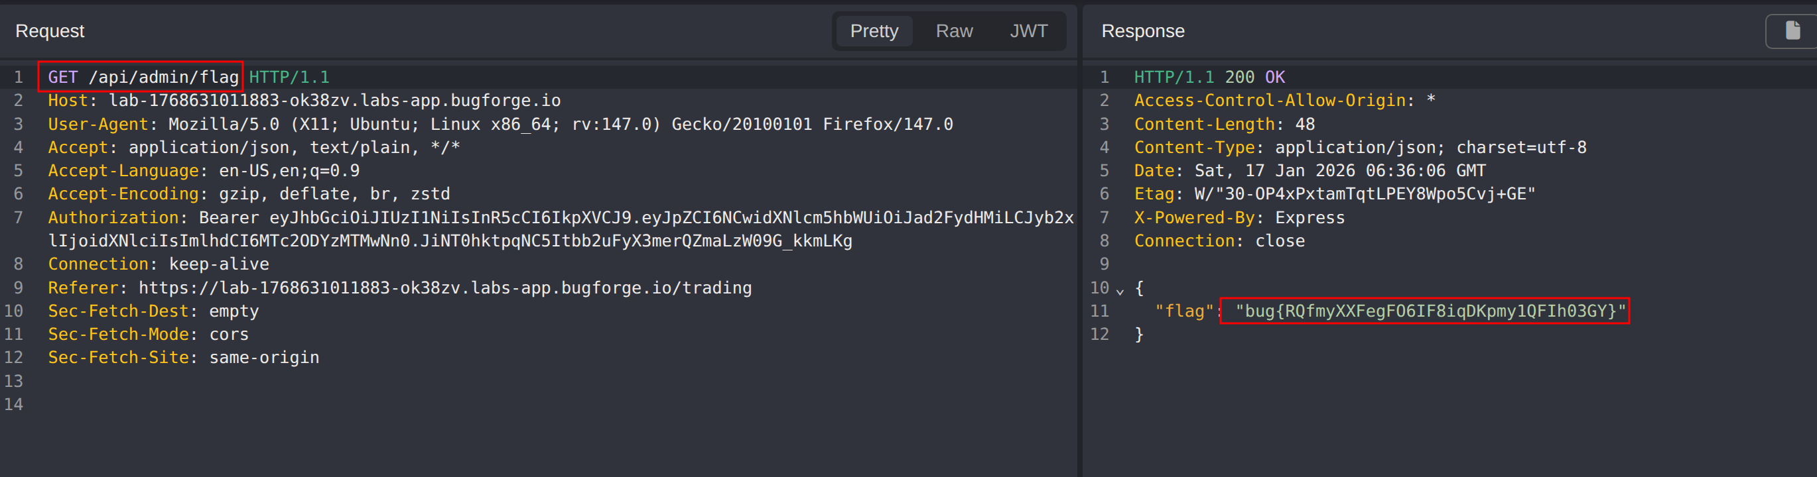Click the Host header value
1817x477 pixels.
point(334,100)
